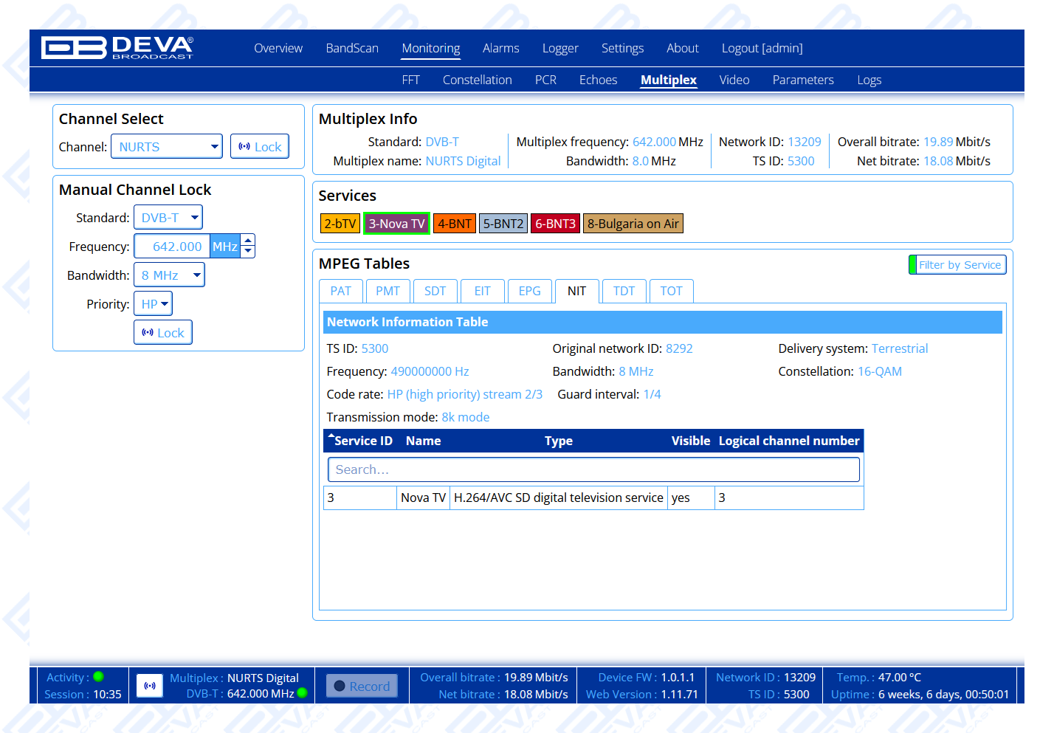Select the 6-BNT3 service tag
This screenshot has width=1054, height=733.
(x=555, y=224)
